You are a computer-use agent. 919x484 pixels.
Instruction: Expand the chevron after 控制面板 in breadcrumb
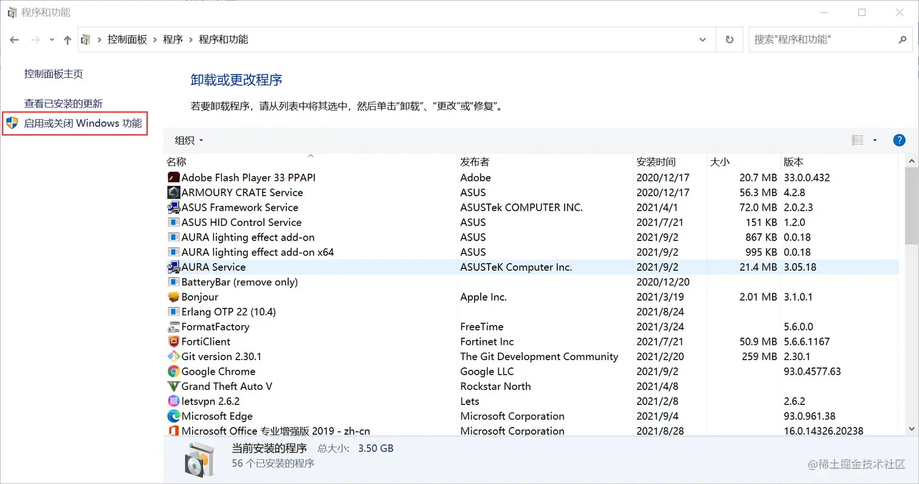click(155, 39)
